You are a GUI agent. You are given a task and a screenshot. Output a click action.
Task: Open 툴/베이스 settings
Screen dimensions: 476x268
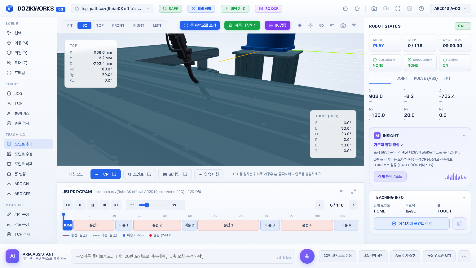coord(28,113)
